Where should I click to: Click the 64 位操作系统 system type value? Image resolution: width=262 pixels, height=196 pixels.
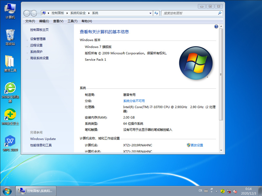tap(133, 123)
